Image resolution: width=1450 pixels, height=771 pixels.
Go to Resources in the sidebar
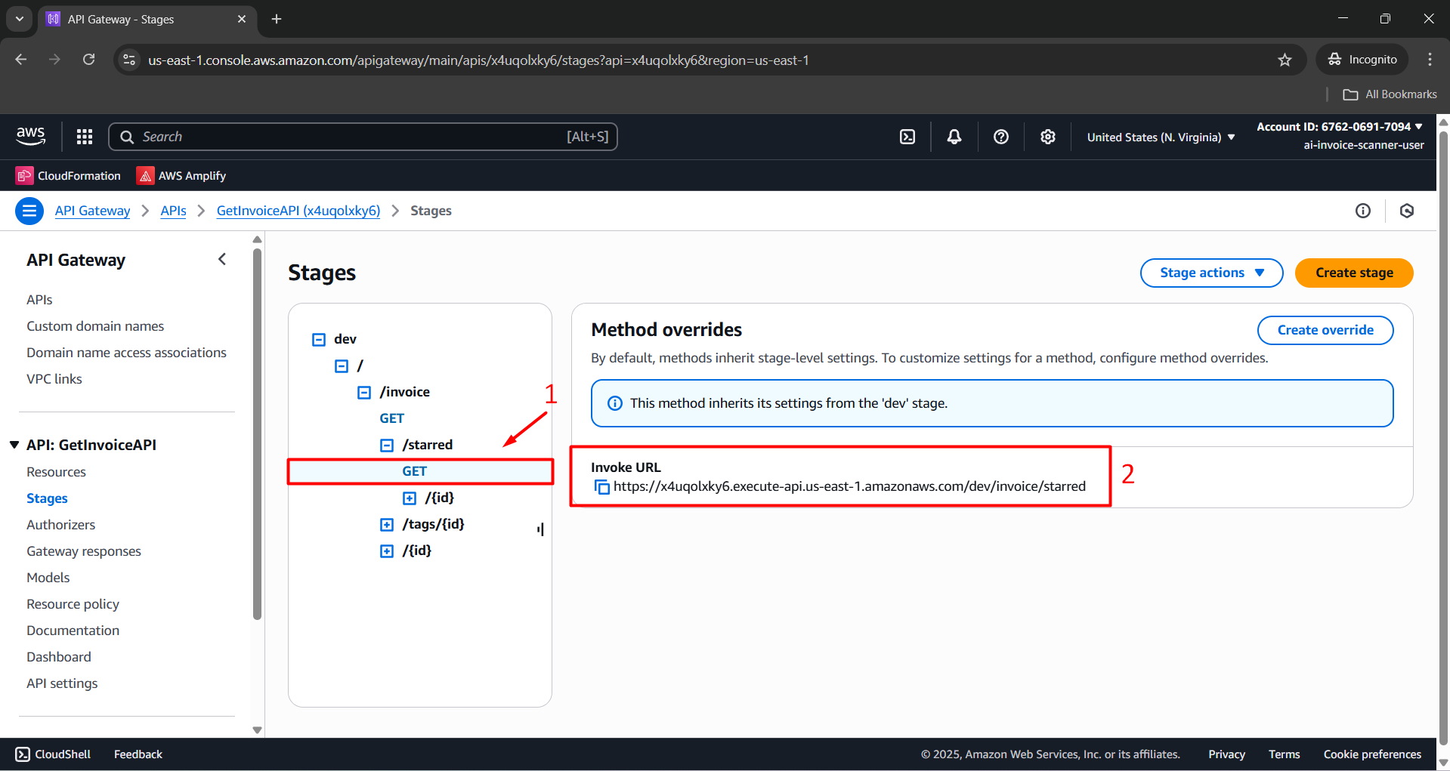pyautogui.click(x=56, y=472)
